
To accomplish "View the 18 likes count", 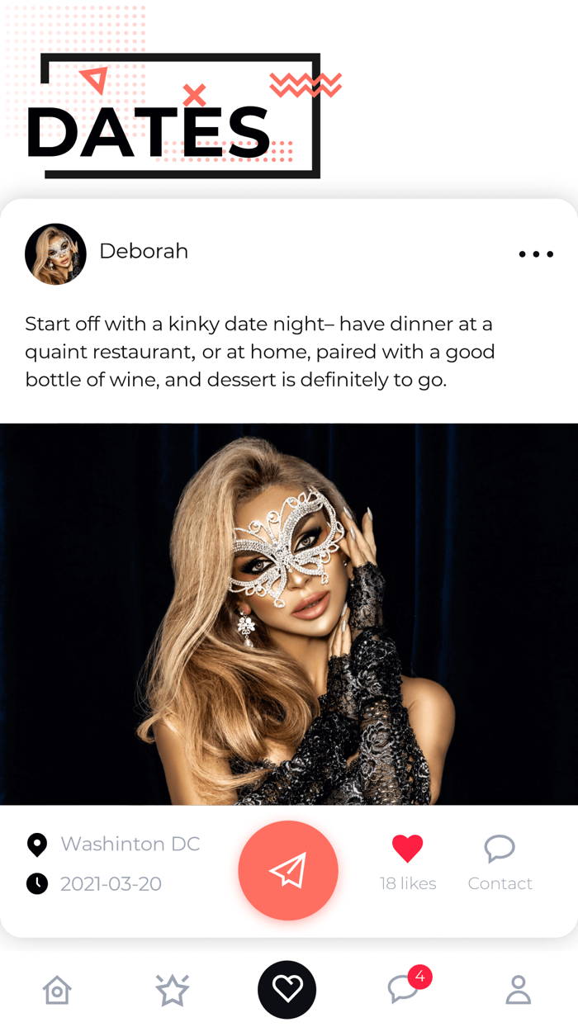I will click(408, 883).
